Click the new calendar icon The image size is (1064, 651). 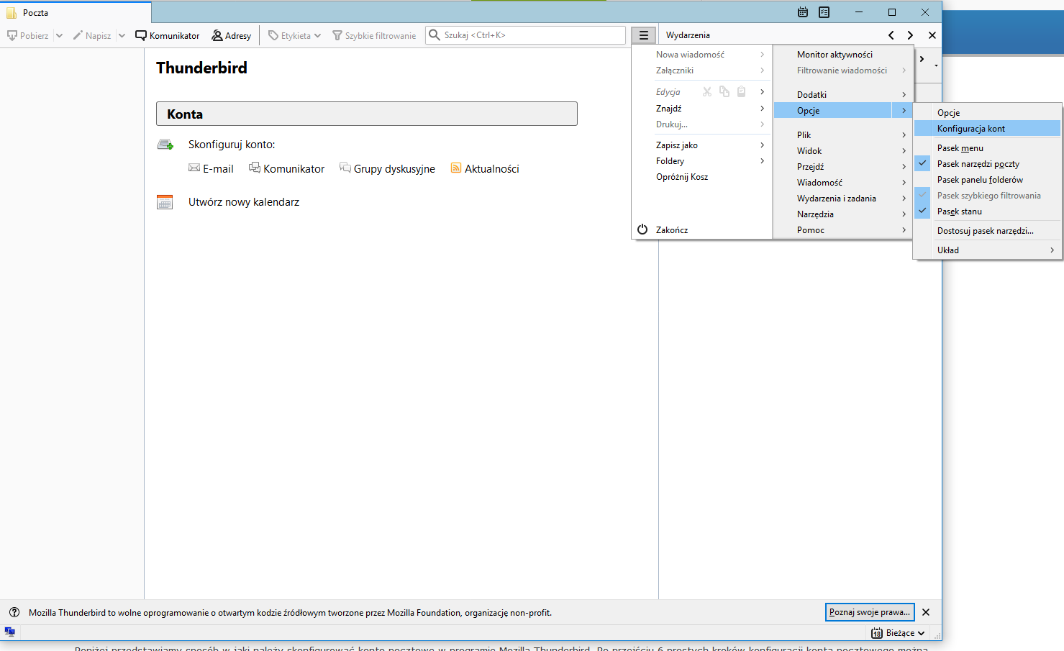pos(165,201)
